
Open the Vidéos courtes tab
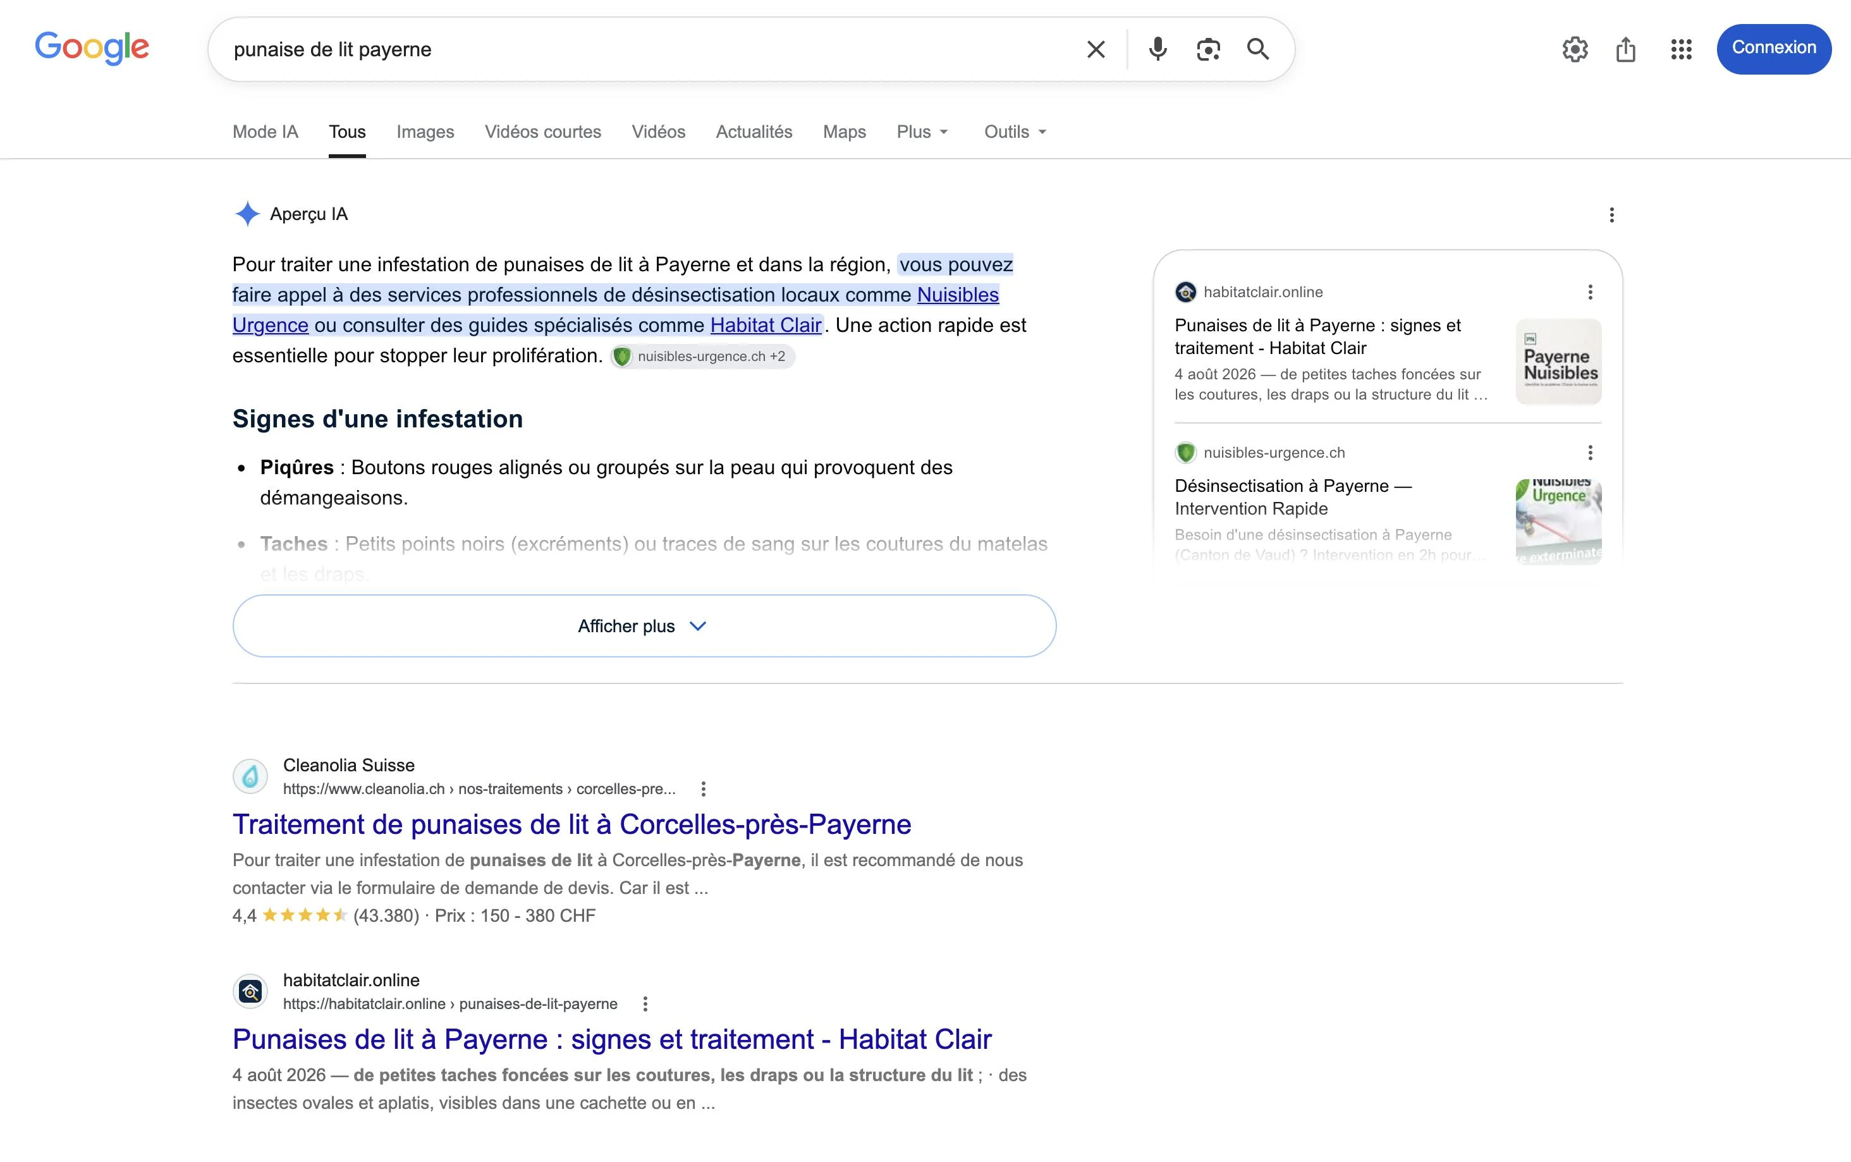click(542, 131)
